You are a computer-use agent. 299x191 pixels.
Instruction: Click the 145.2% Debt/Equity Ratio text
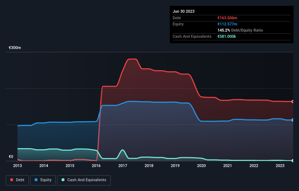(240, 30)
